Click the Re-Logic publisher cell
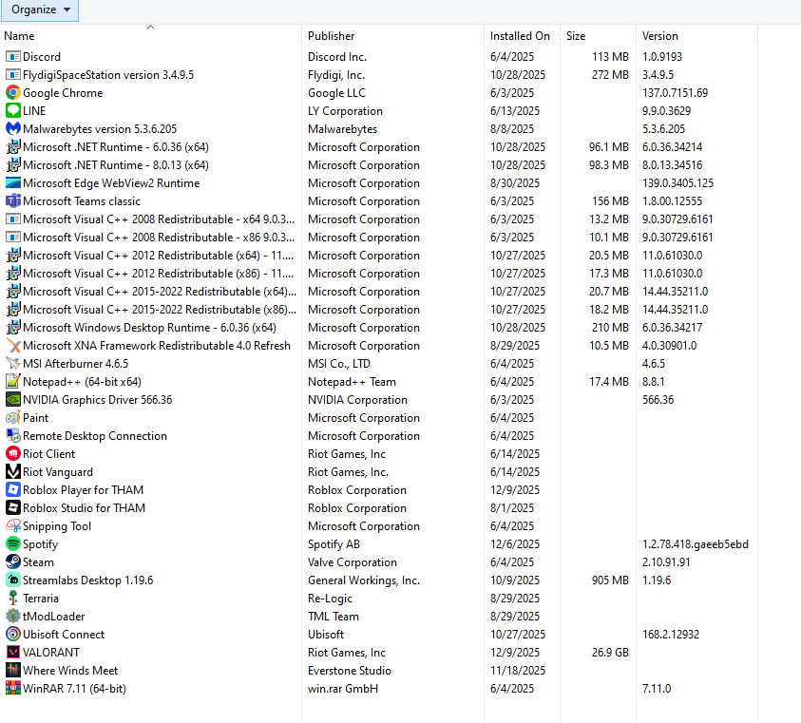 click(330, 599)
